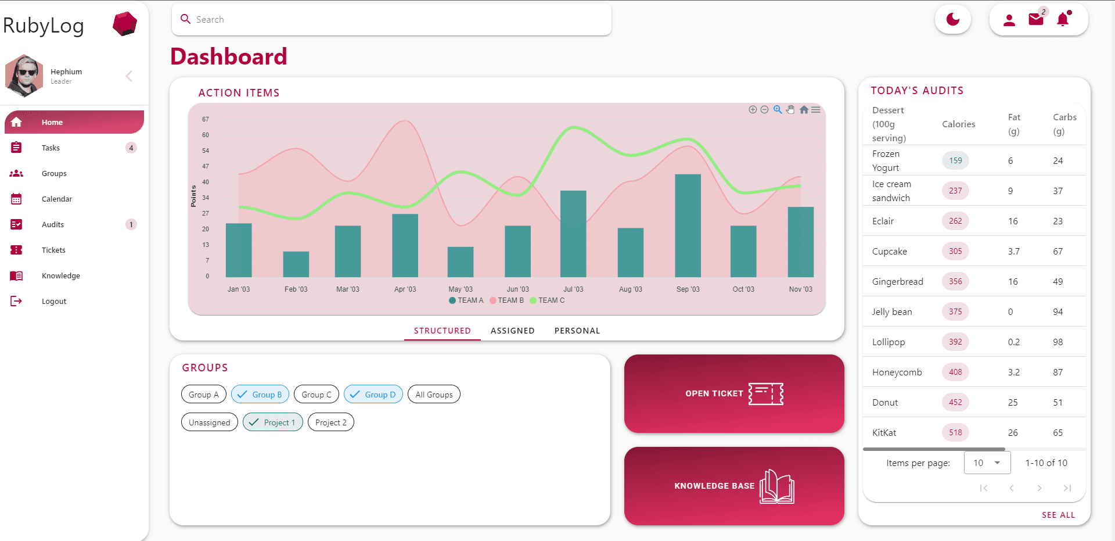Select the All Groups chip
This screenshot has width=1115, height=541.
click(434, 395)
